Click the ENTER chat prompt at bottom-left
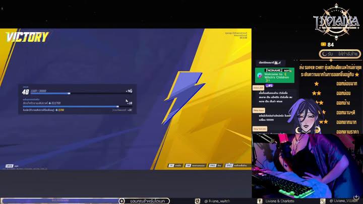This screenshot has width=363, height=204. [x=10, y=165]
